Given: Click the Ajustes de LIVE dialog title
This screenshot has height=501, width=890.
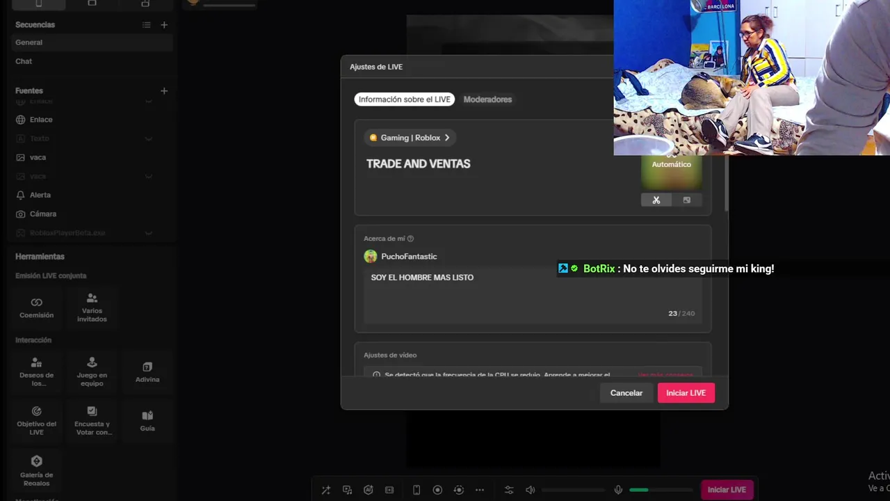Looking at the screenshot, I should 376,67.
